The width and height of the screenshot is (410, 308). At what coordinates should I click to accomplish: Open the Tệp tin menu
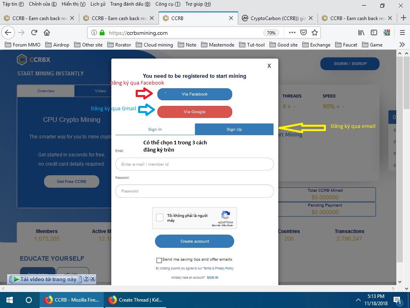point(13,4)
